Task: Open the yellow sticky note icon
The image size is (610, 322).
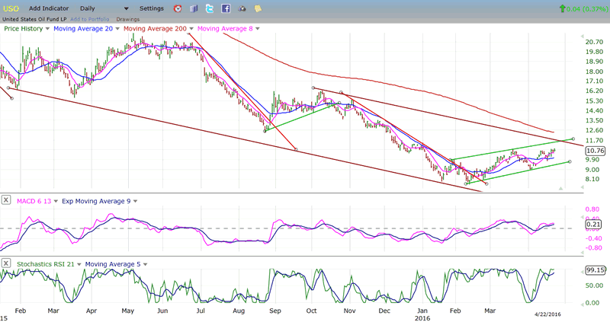Action: 258,8
